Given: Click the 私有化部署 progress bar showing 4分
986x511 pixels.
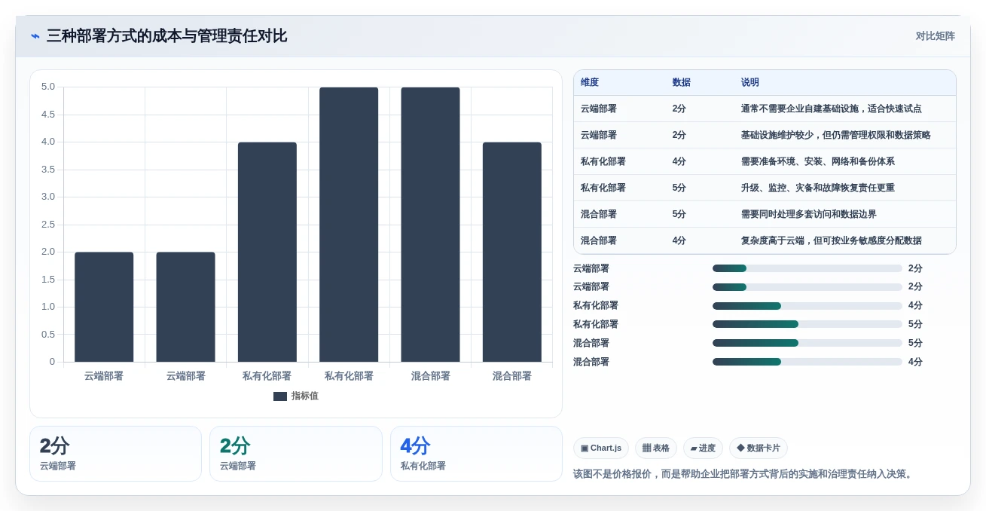Looking at the screenshot, I should tap(807, 306).
